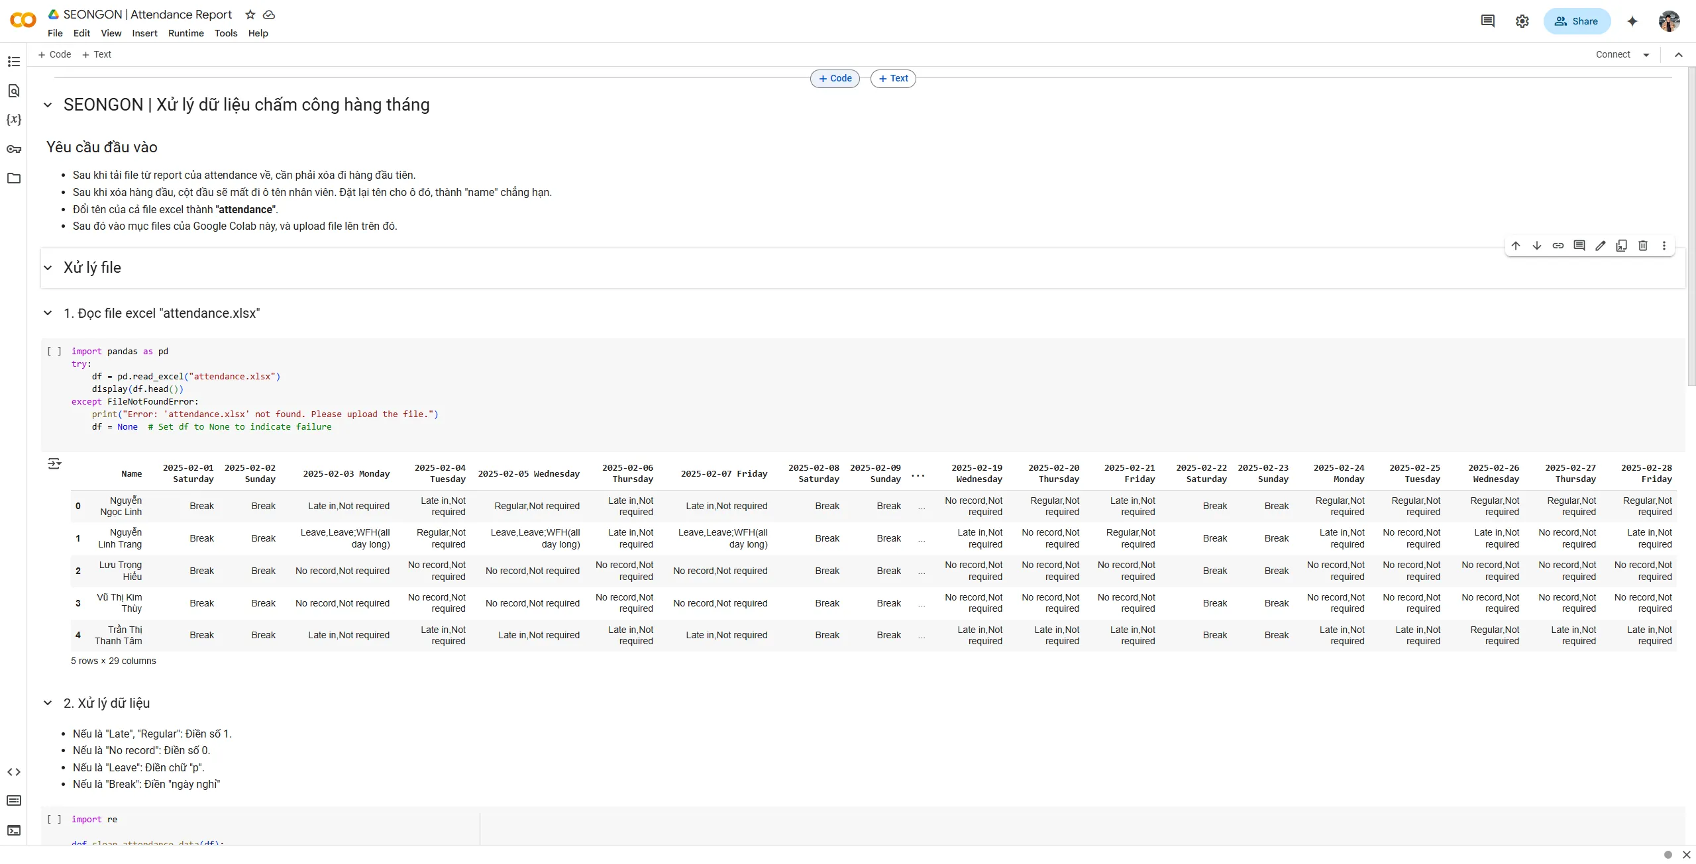Move cell down arrow

pyautogui.click(x=1537, y=246)
